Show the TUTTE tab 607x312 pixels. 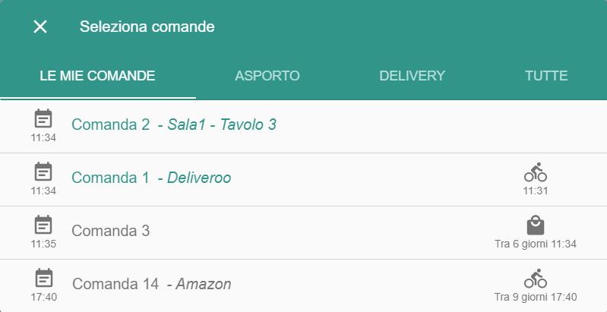point(546,76)
